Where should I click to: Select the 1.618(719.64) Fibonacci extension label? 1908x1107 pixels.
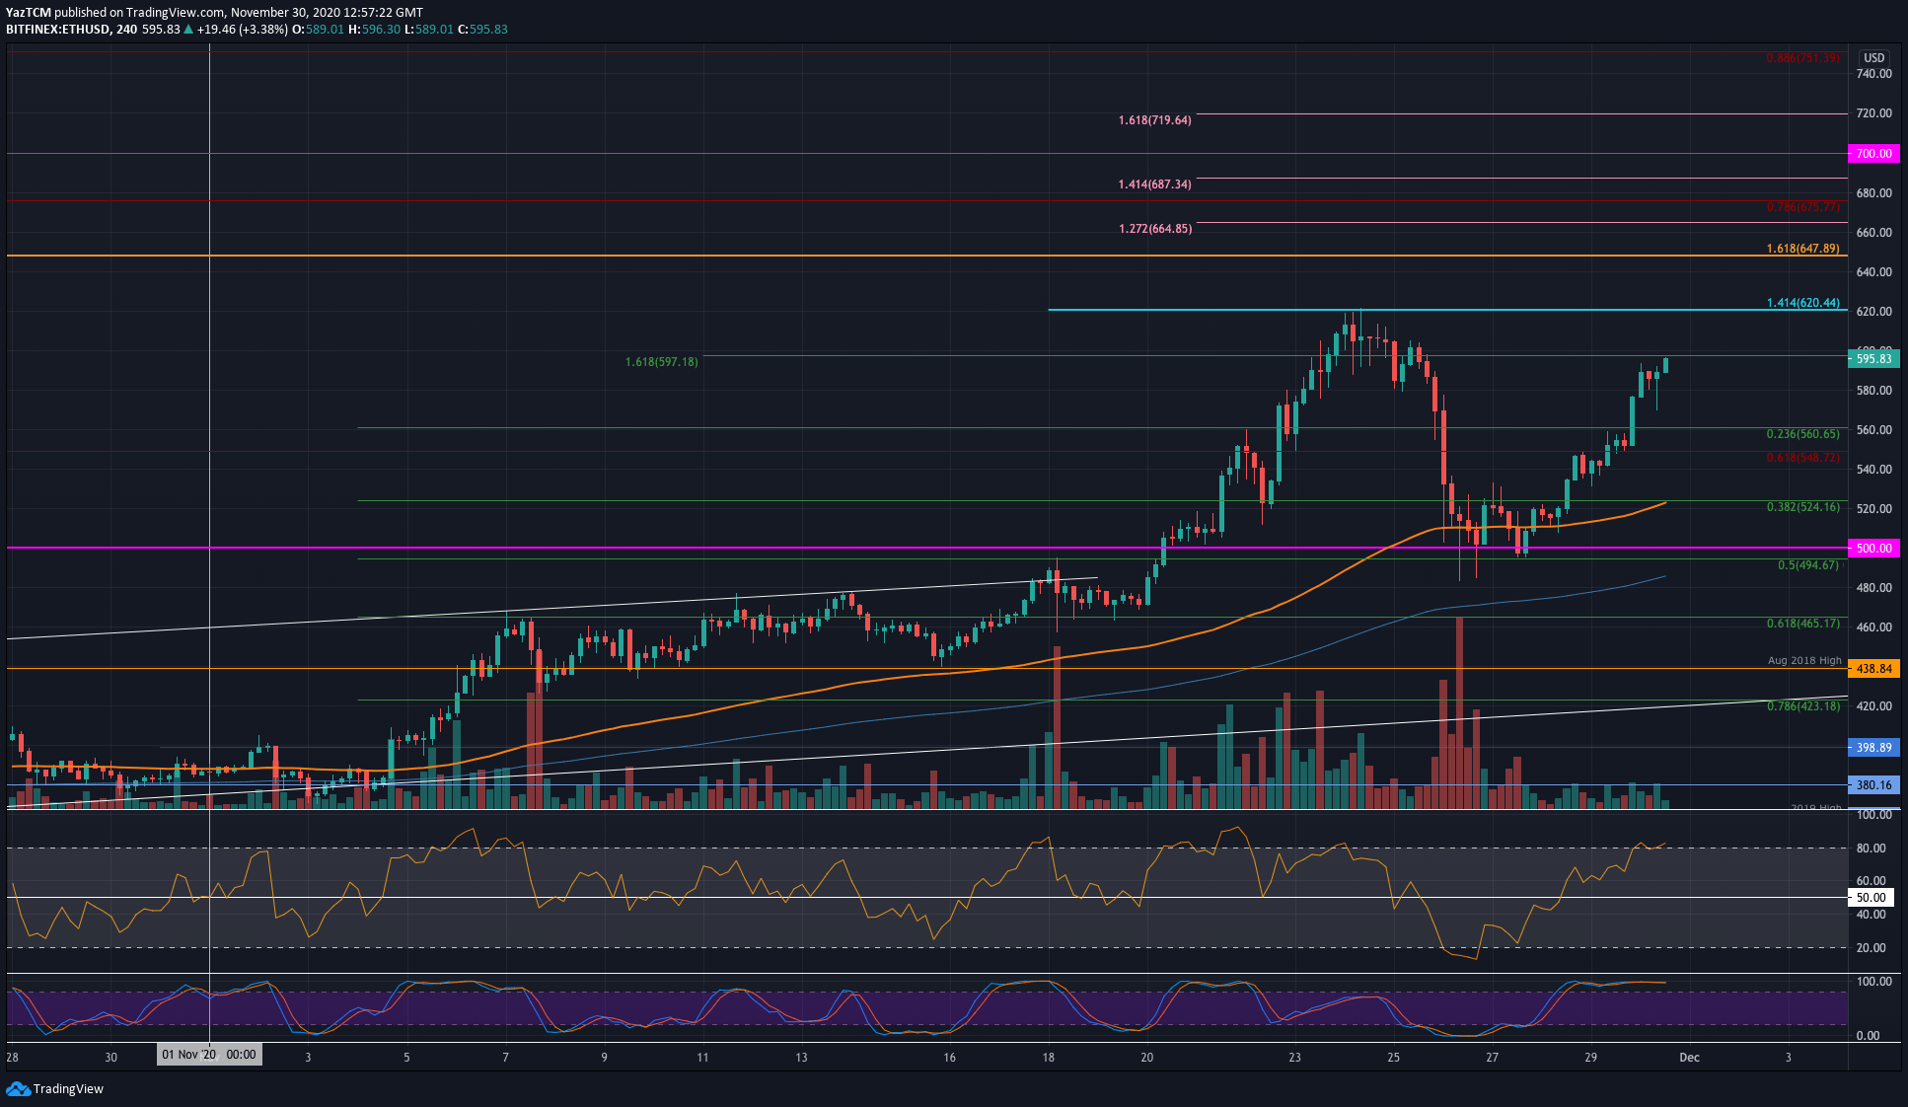[1154, 120]
